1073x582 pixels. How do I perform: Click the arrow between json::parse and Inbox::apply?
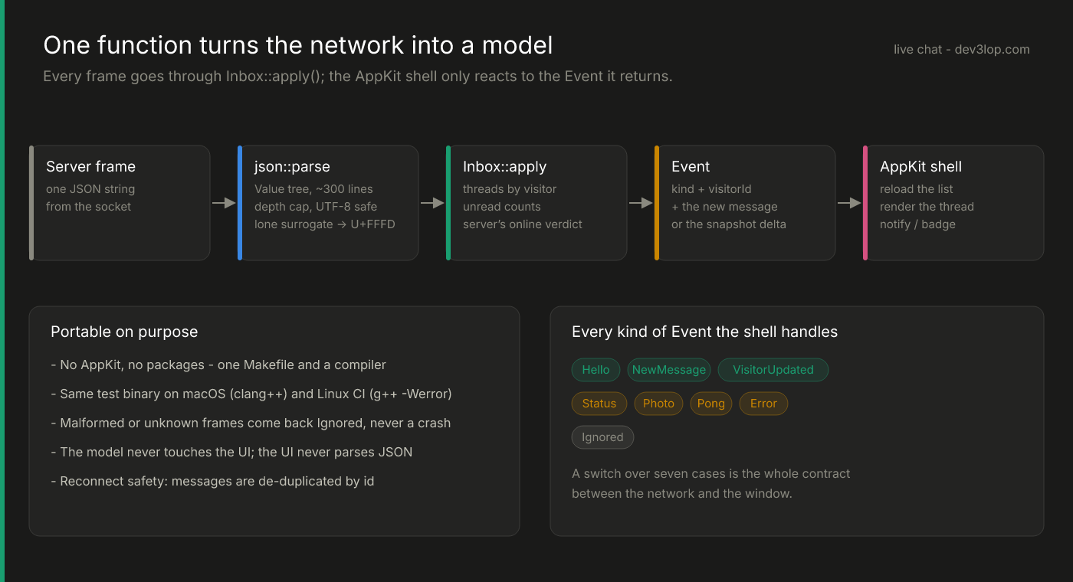432,203
